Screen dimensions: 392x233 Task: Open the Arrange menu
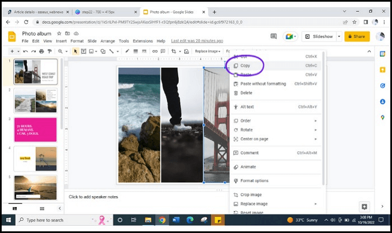click(108, 41)
